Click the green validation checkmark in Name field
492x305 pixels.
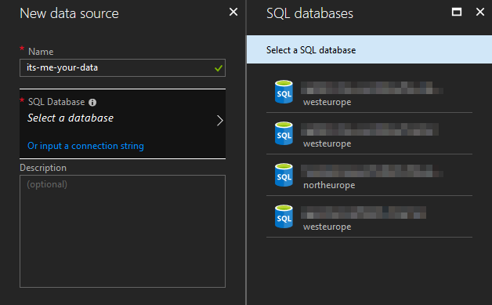coord(219,68)
